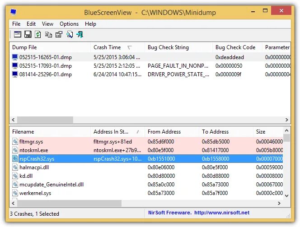The image size is (300, 227).
Task: Open the www.nirsoft.net link
Action: (x=222, y=213)
